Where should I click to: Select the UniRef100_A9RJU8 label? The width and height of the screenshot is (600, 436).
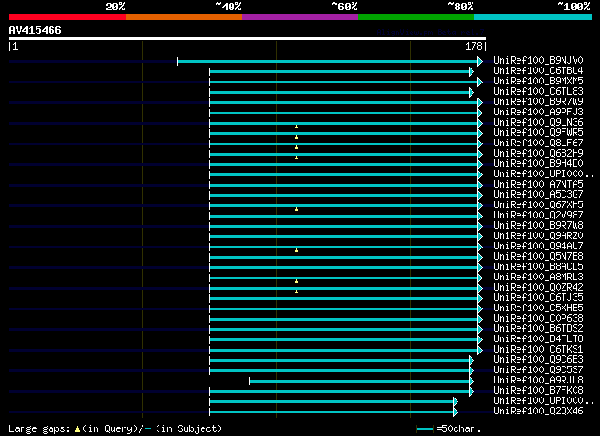[x=538, y=381]
